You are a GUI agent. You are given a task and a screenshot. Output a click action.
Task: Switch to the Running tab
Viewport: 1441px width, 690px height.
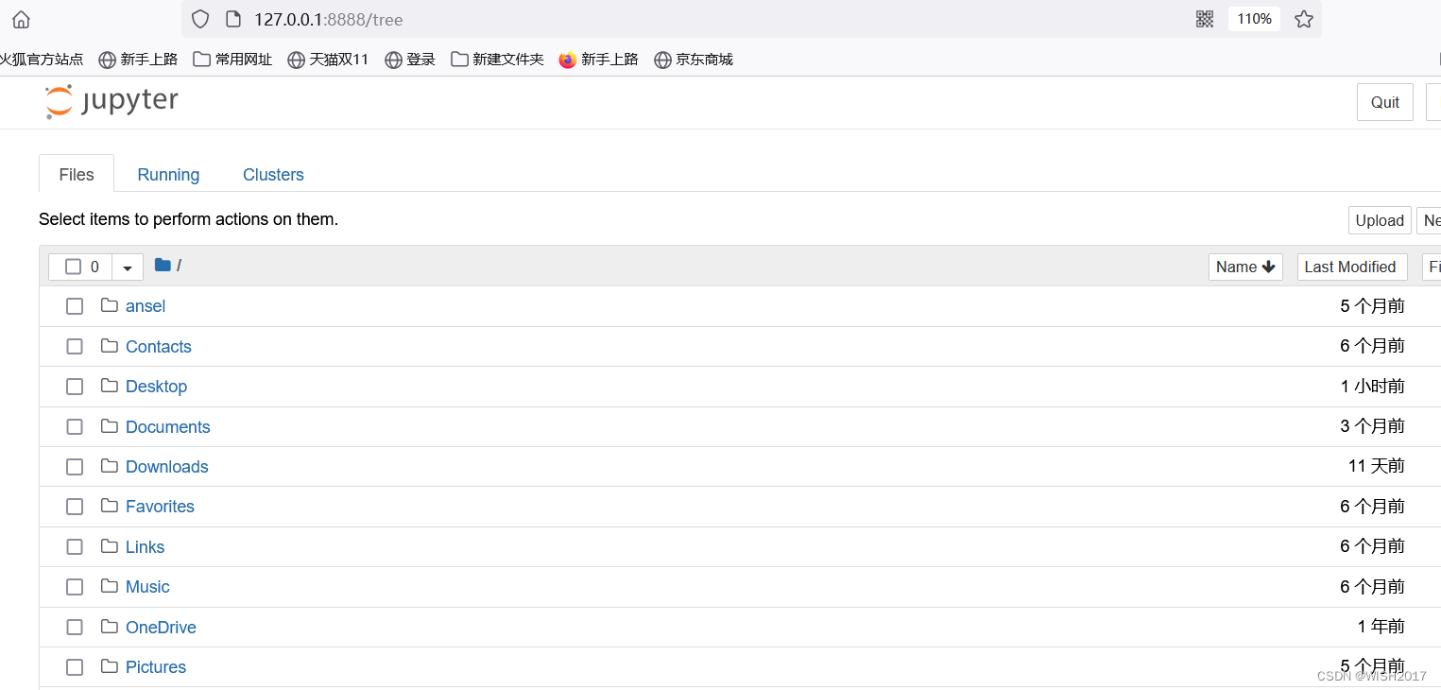point(168,175)
